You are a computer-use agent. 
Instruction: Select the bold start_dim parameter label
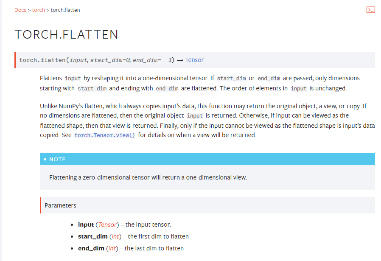[92, 236]
